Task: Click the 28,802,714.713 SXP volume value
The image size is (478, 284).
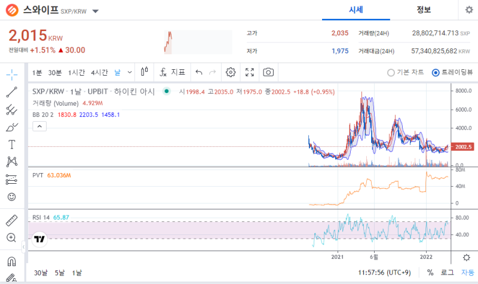Action: (x=441, y=33)
